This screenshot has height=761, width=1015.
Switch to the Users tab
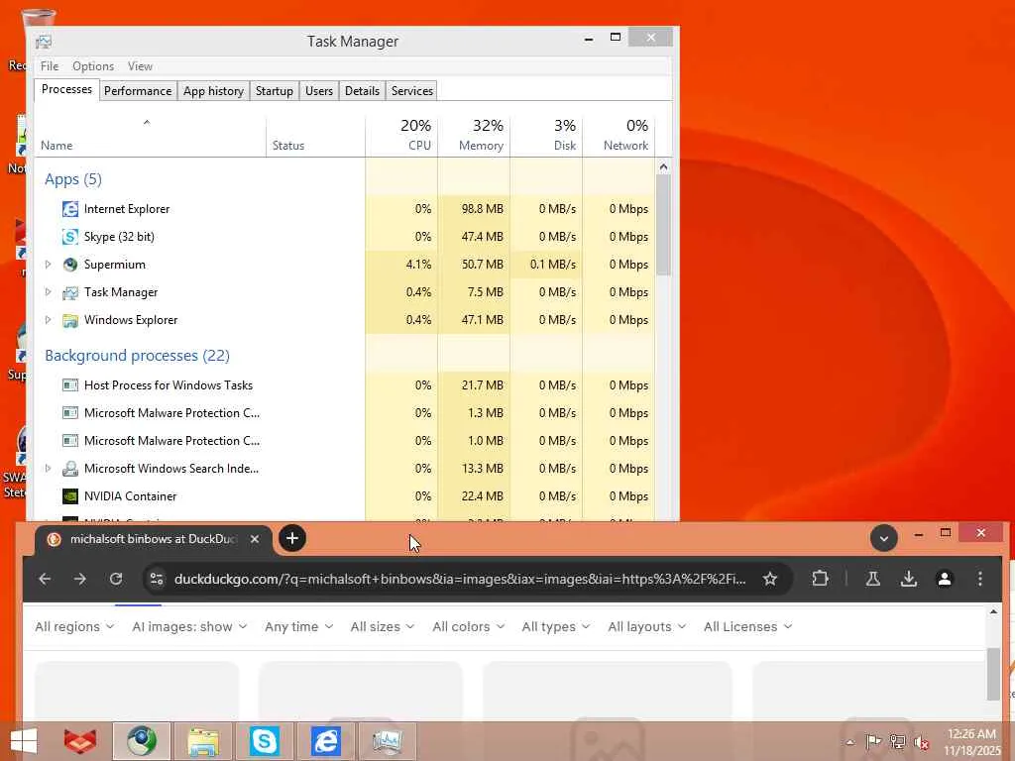coord(319,91)
